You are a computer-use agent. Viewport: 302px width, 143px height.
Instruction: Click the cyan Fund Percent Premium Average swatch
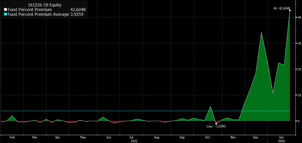[5, 14]
